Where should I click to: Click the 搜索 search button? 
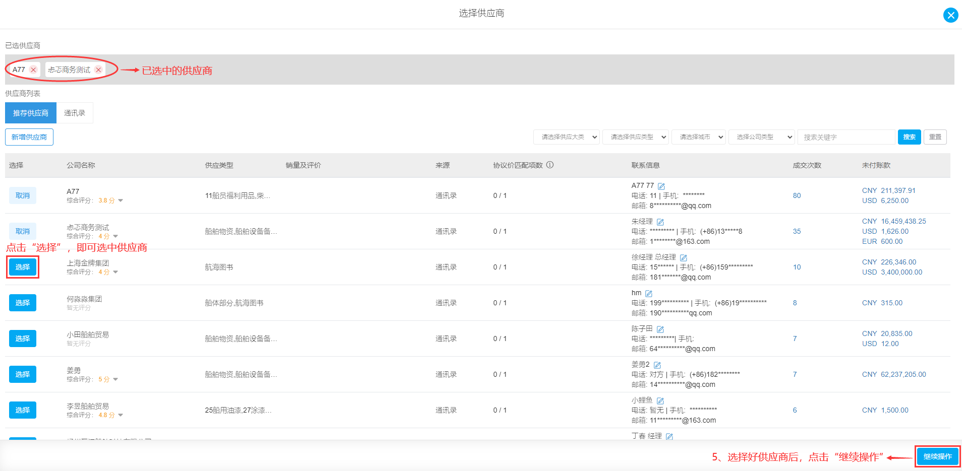[x=910, y=137]
